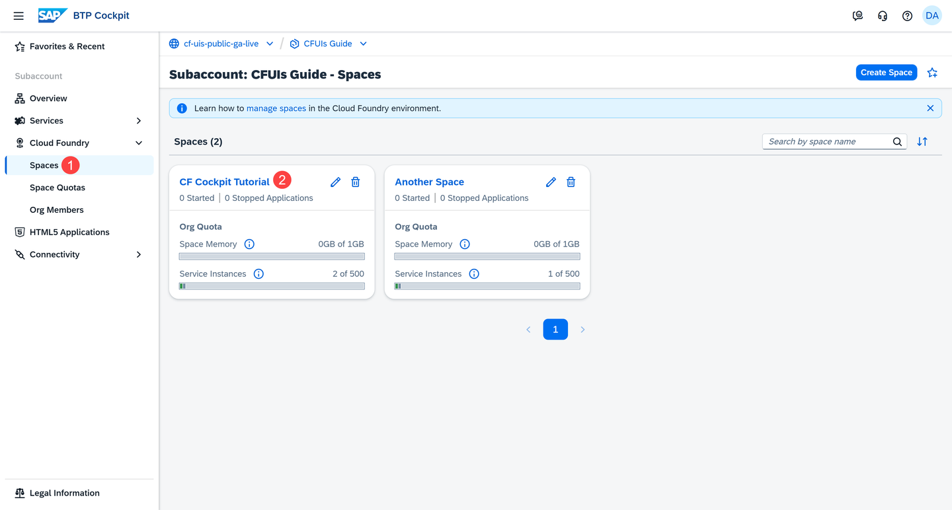Expand the Services navigation section
Screen dimensions: 952x510
[139, 121]
